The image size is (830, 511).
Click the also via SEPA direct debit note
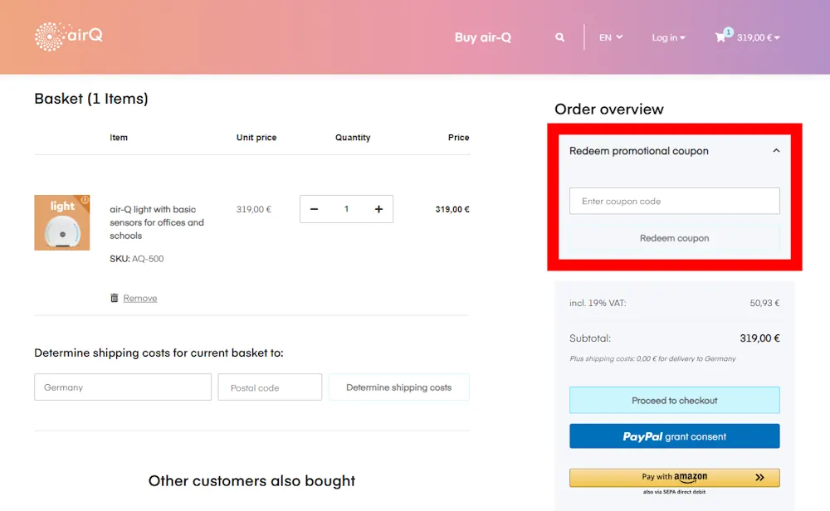pyautogui.click(x=674, y=492)
